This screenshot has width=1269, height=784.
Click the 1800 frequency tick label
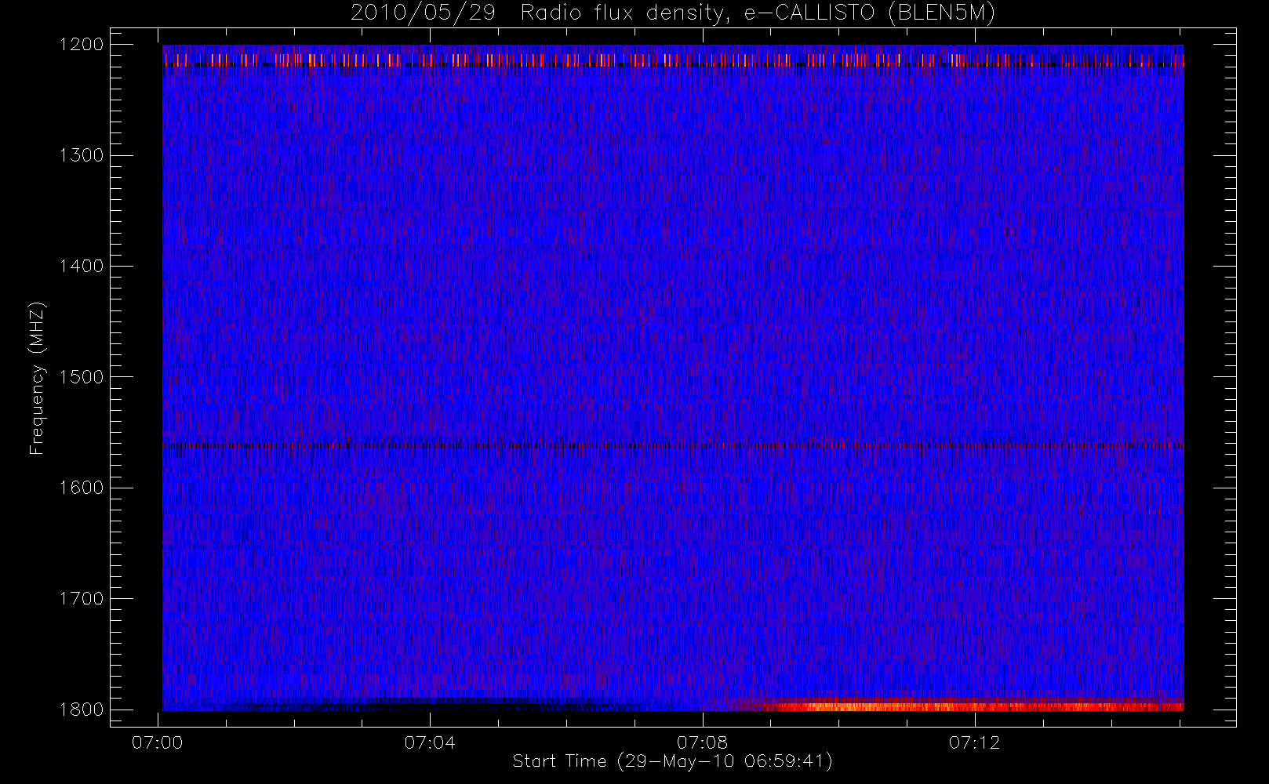[x=82, y=710]
